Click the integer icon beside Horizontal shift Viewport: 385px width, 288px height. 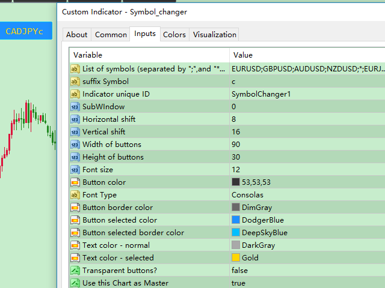(75, 119)
